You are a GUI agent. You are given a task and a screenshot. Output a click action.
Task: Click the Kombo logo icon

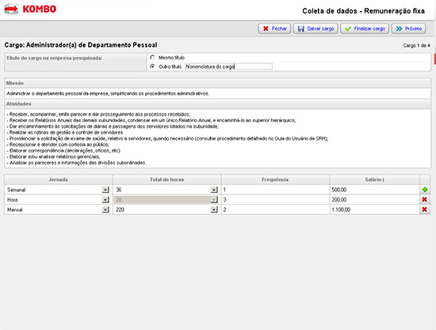tap(11, 10)
